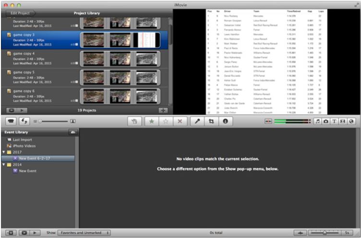Mark selection as Favorite with filled star

[152, 121]
